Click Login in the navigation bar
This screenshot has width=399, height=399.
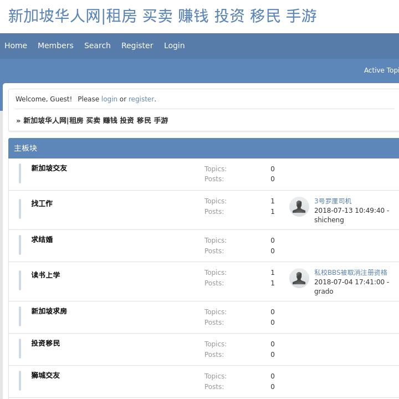tap(174, 45)
